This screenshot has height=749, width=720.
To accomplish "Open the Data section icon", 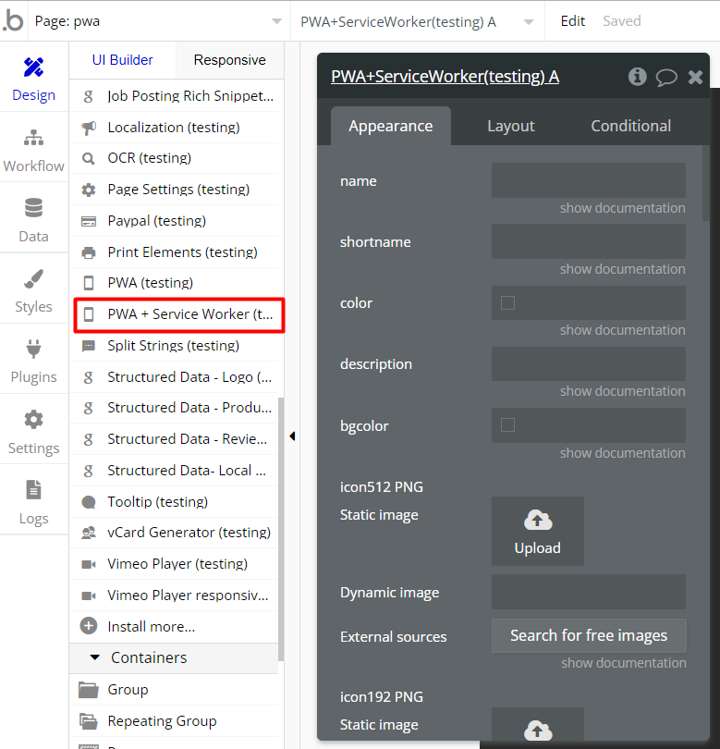I will pos(33,220).
